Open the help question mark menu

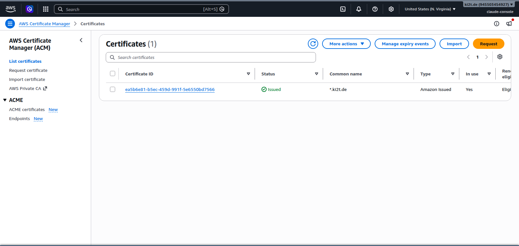375,9
